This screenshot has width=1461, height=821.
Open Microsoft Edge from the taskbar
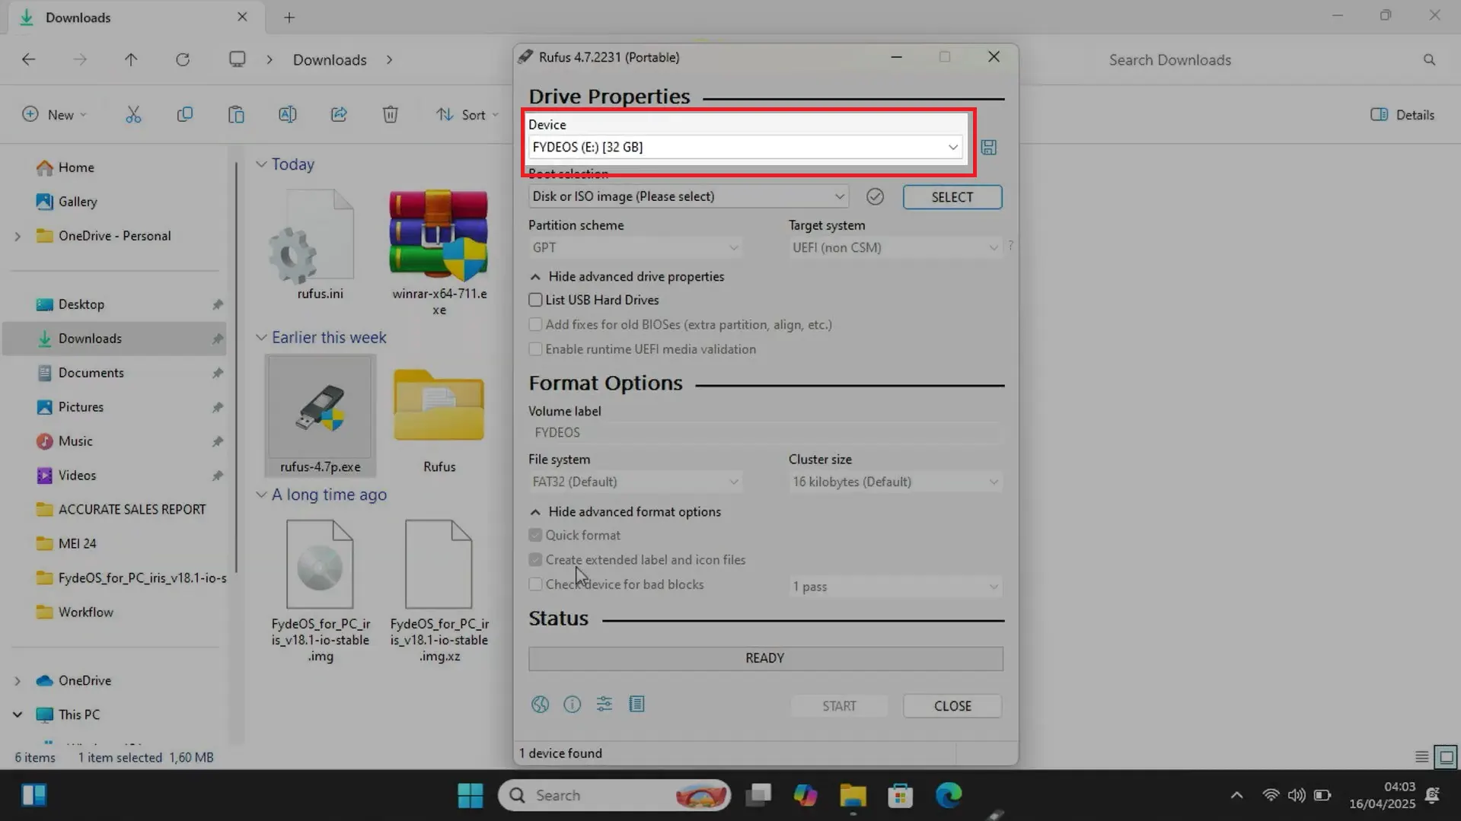pyautogui.click(x=947, y=794)
